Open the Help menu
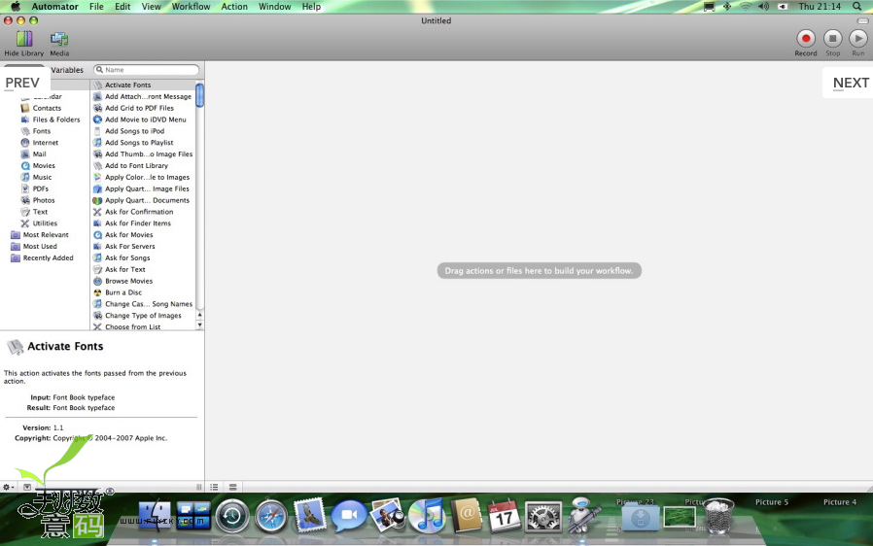Image resolution: width=873 pixels, height=546 pixels. 311,7
